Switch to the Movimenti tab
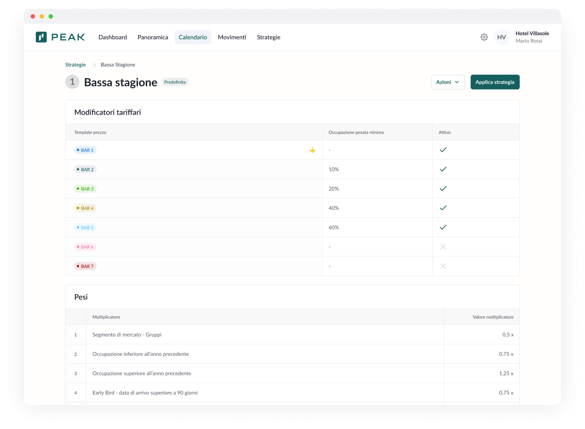The height and width of the screenshot is (429, 585). [x=232, y=37]
